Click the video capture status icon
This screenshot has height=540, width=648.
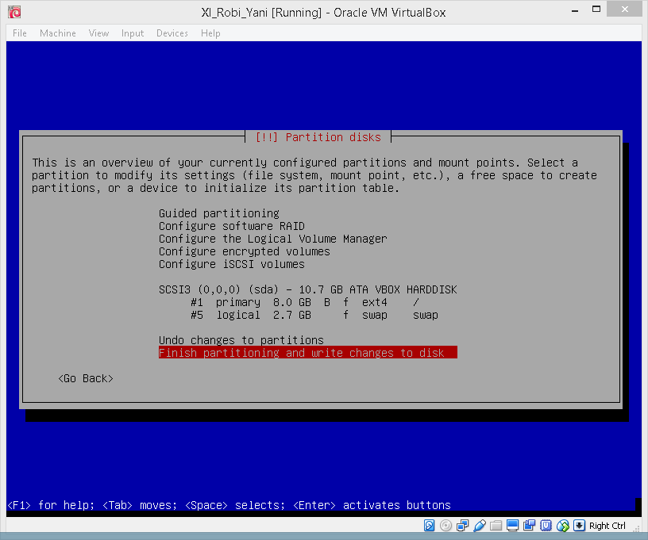[x=530, y=525]
